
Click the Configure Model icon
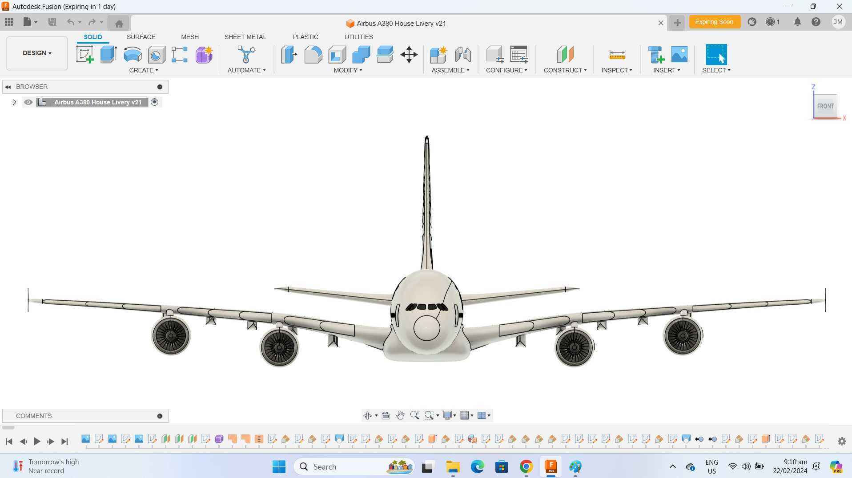coord(494,55)
